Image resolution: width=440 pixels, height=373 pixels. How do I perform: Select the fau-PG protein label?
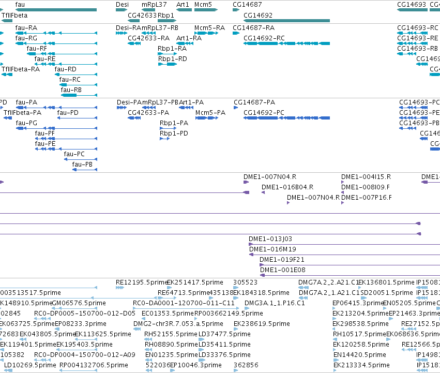point(26,123)
